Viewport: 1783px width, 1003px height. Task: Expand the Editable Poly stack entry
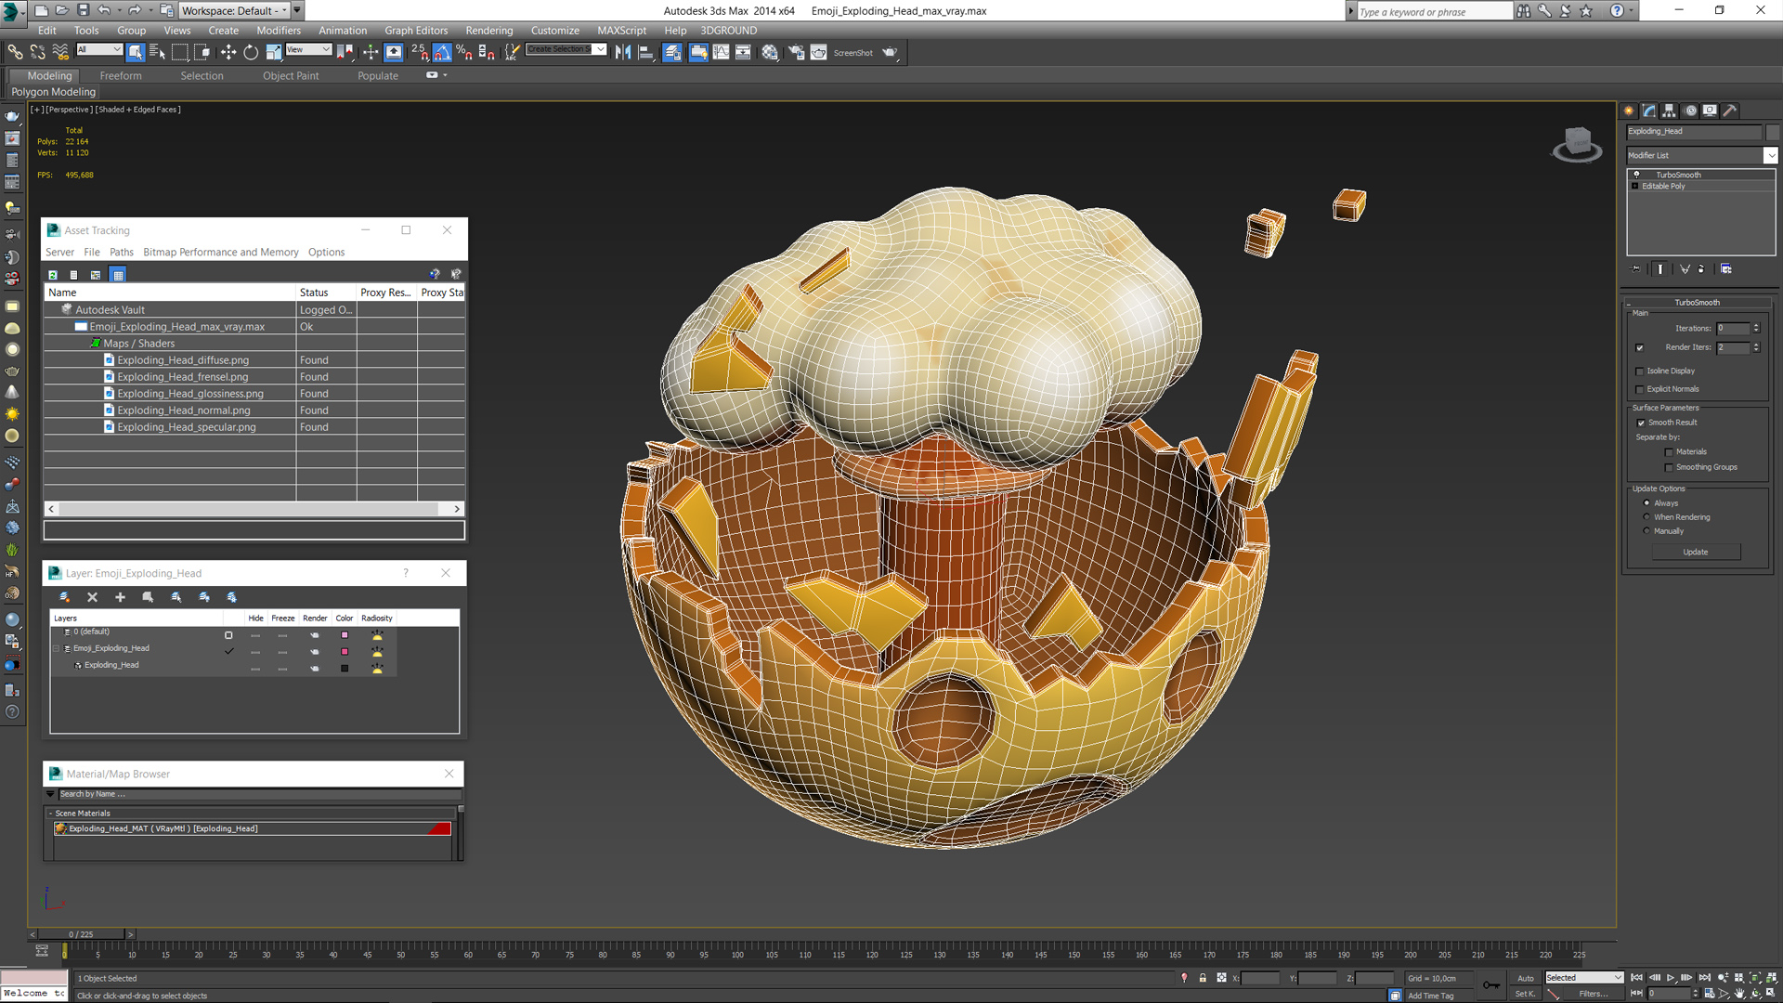coord(1635,187)
